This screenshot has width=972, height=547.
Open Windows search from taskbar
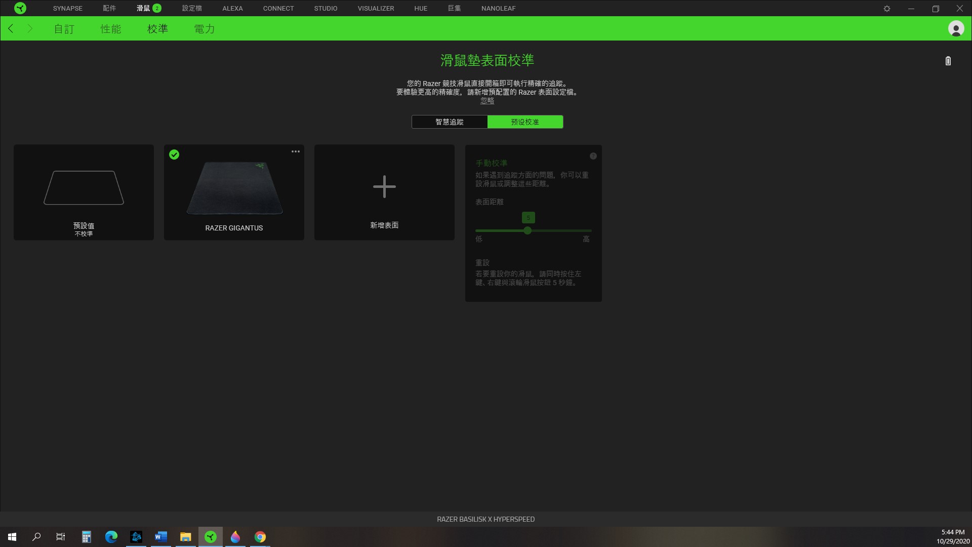click(x=36, y=537)
